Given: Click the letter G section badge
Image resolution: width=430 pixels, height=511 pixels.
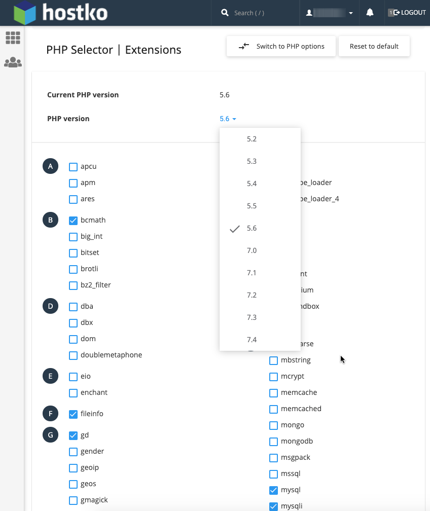Looking at the screenshot, I should pyautogui.click(x=50, y=435).
